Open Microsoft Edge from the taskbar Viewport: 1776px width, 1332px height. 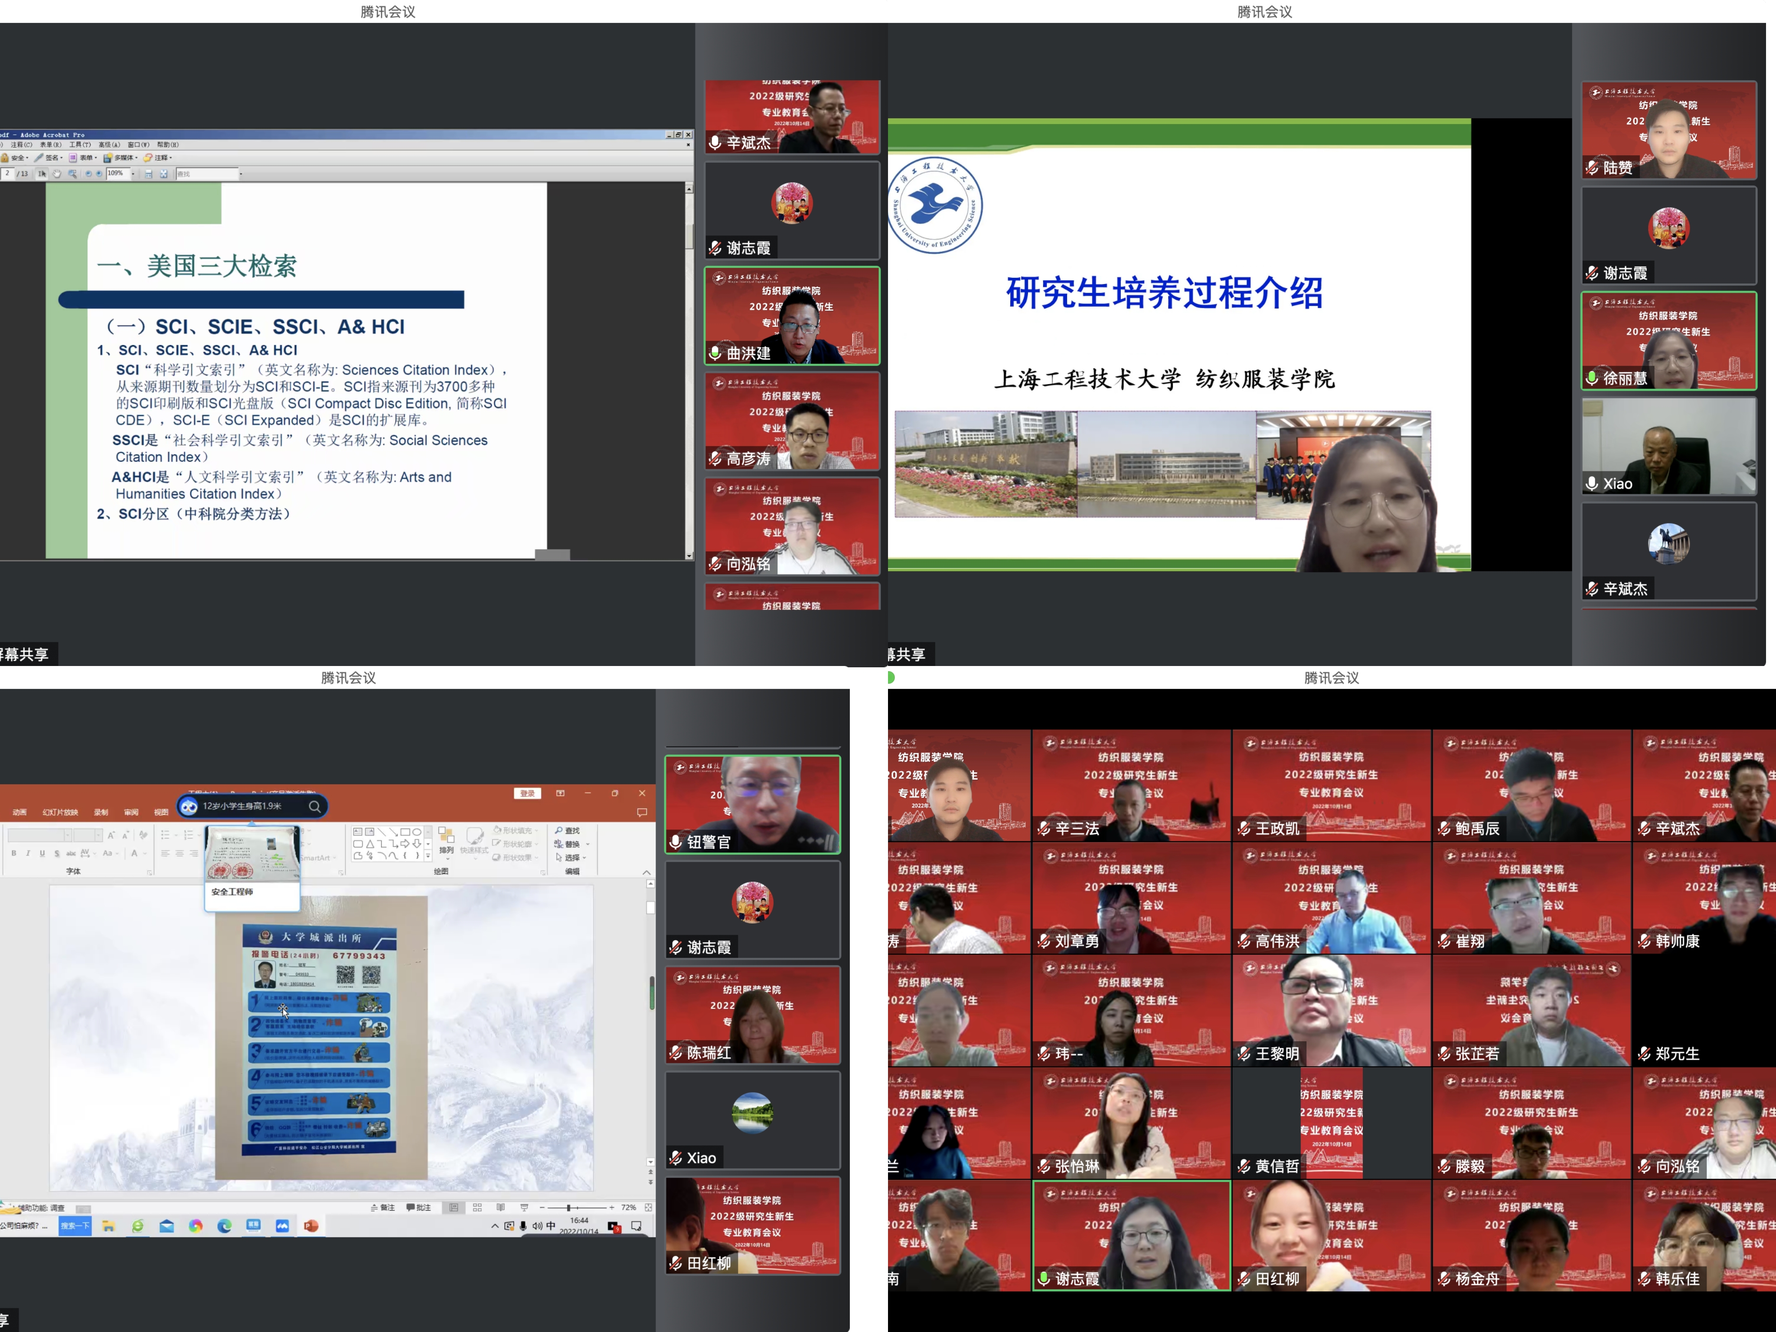[x=224, y=1226]
